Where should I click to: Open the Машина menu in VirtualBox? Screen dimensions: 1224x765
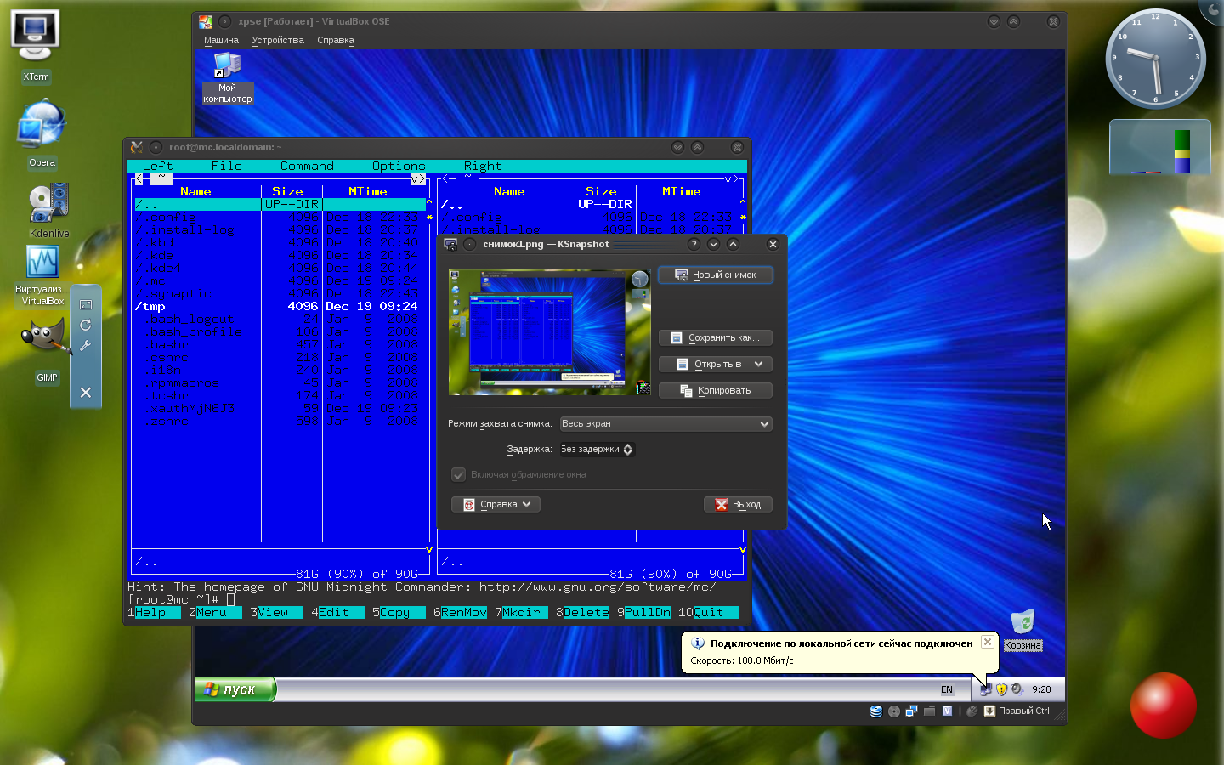coord(221,40)
